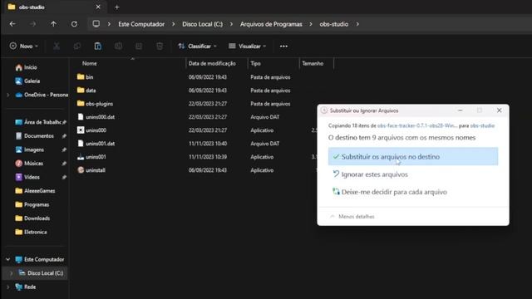Click Este Computador breadcrumb segment
The image size is (532, 299).
141,24
